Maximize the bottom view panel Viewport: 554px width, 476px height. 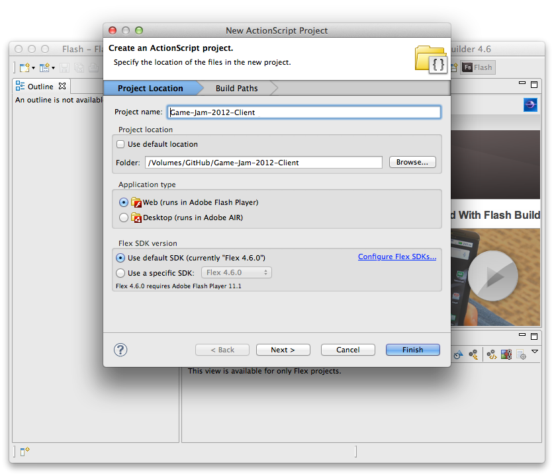click(x=534, y=337)
